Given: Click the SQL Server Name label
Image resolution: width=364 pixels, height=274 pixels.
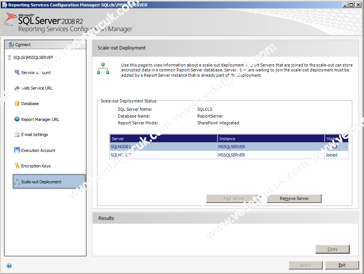Looking at the screenshot, I should pos(135,109).
